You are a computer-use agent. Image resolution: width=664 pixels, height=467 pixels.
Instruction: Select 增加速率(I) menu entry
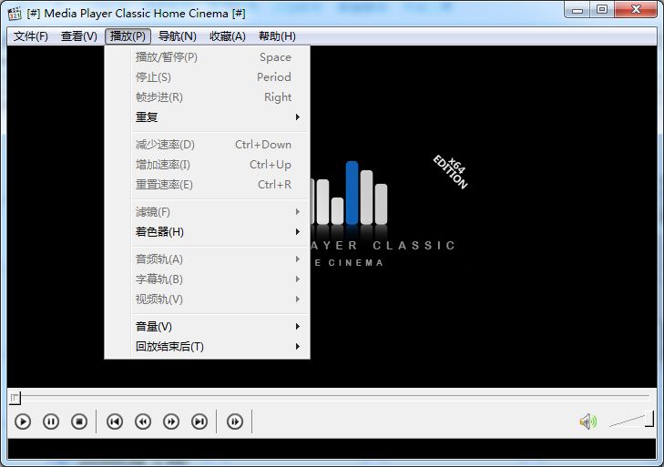point(208,164)
